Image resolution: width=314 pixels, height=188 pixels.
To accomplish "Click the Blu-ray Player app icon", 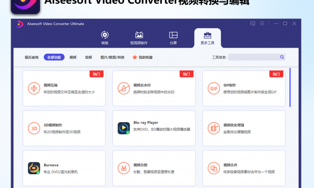I will pos(124,128).
